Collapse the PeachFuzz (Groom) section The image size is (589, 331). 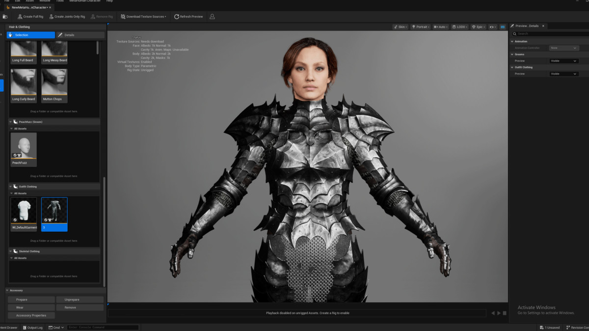tap(11, 122)
